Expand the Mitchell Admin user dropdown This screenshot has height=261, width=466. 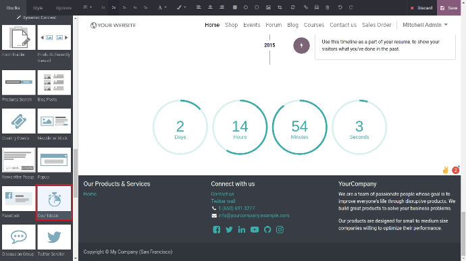coord(425,25)
